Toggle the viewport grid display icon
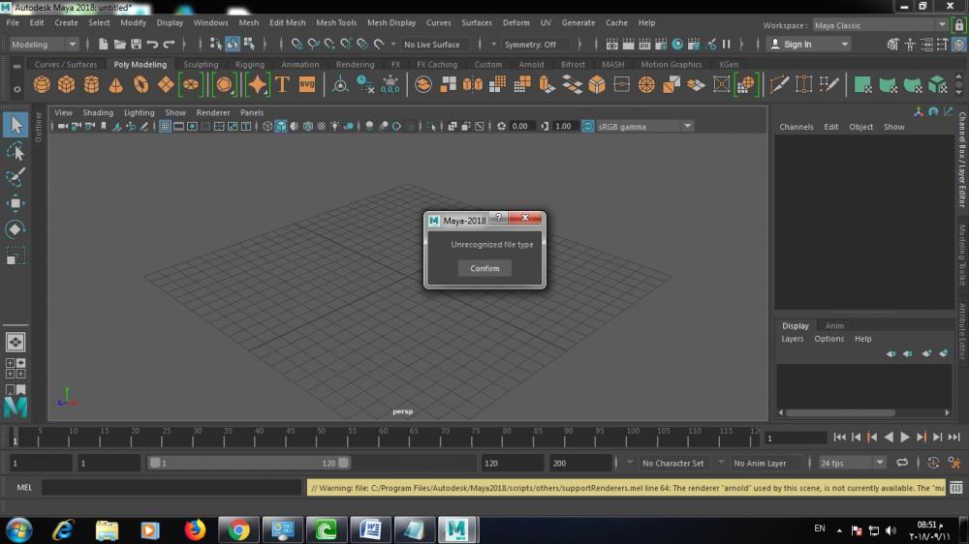Viewport: 969px width, 544px height. pyautogui.click(x=165, y=126)
